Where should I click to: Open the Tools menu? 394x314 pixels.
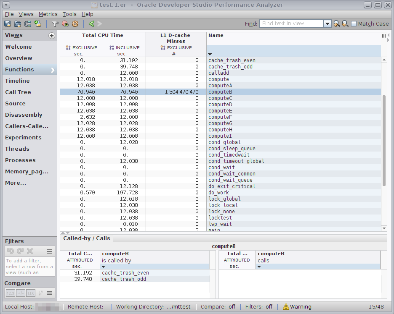(x=69, y=14)
